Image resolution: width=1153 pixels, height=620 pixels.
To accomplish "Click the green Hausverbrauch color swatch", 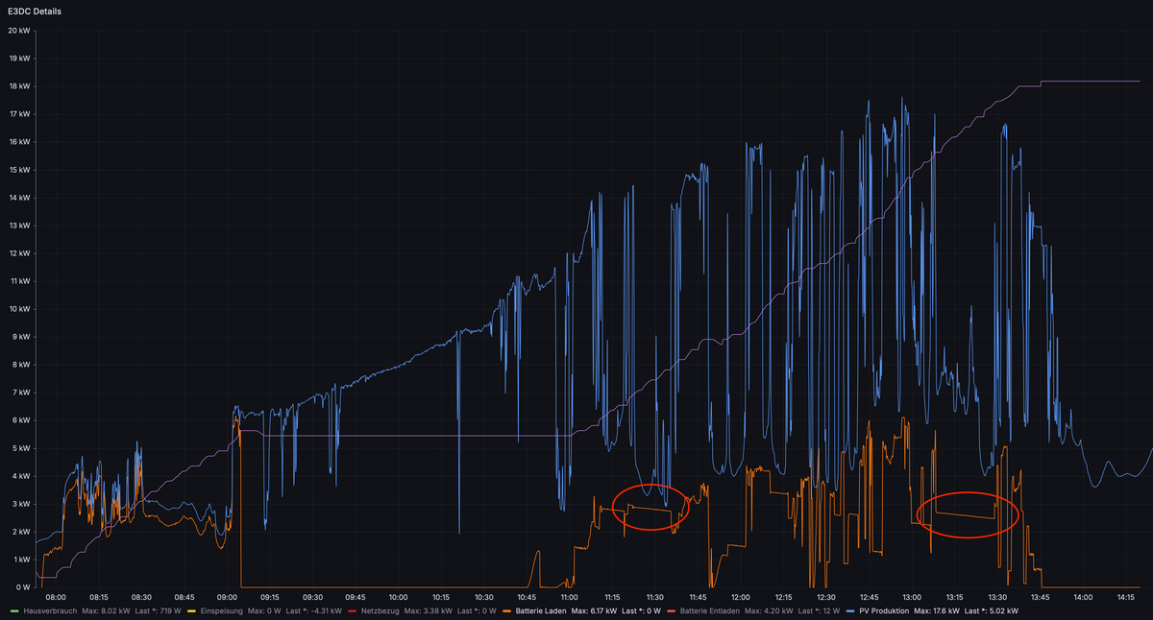I will point(13,610).
